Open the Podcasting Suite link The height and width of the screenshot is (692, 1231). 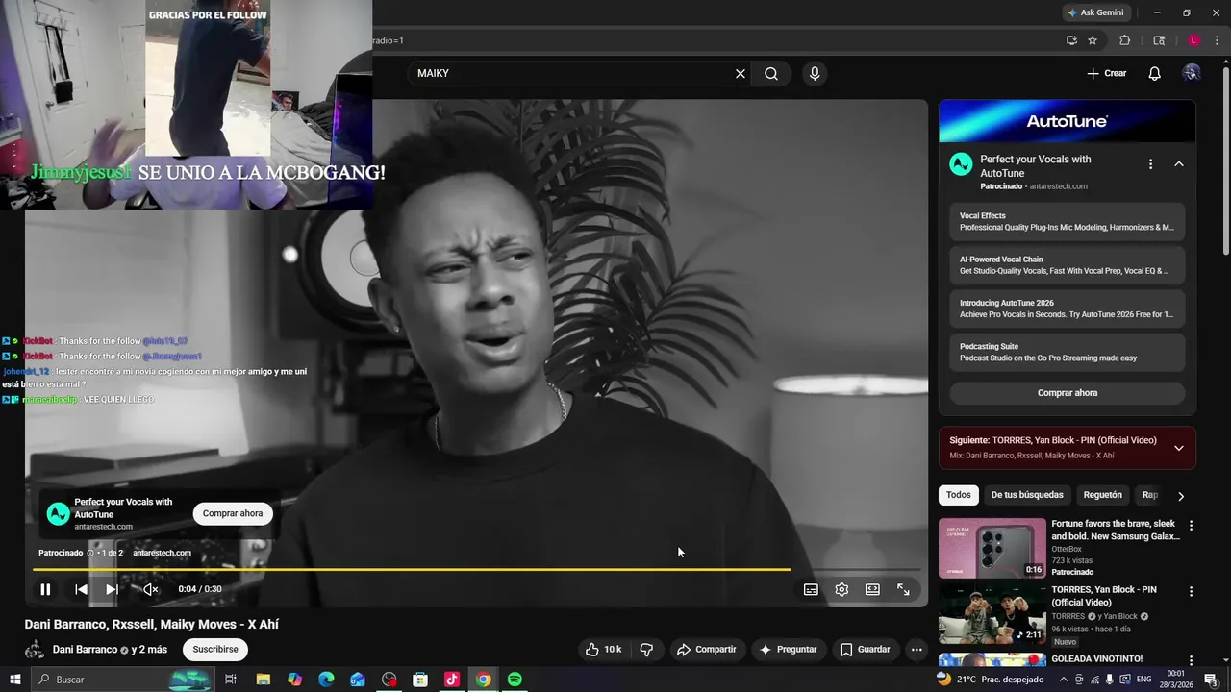(1067, 352)
